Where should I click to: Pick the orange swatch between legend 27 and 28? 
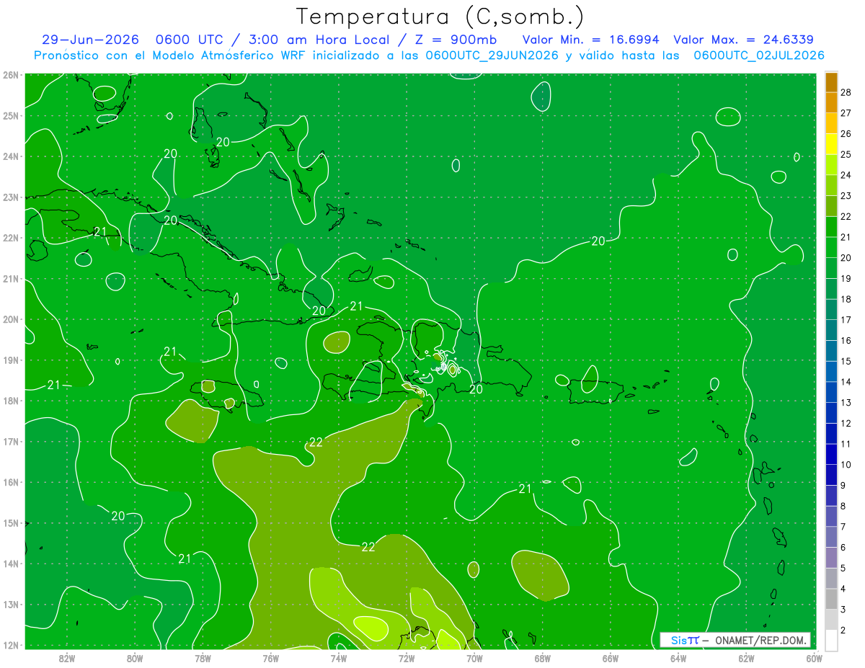tap(831, 102)
